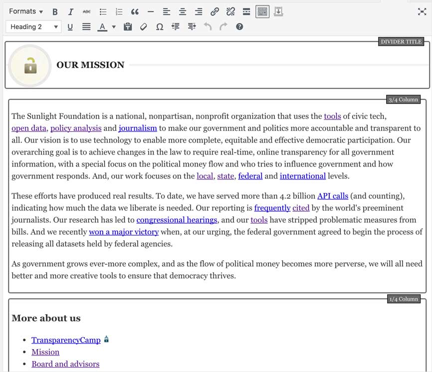432x372 pixels.
Task: Follow the 'federal' link
Action: (x=250, y=176)
